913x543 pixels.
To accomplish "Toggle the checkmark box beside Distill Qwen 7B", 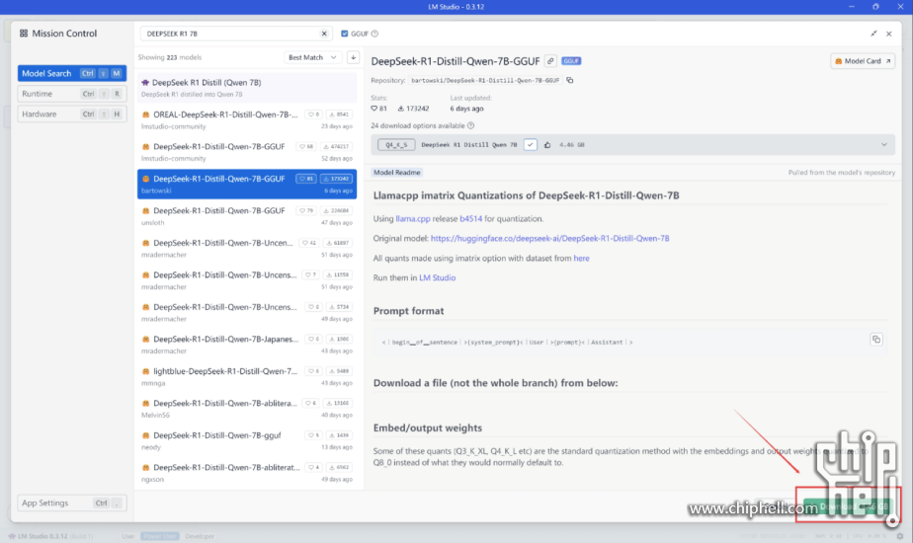I will 530,145.
